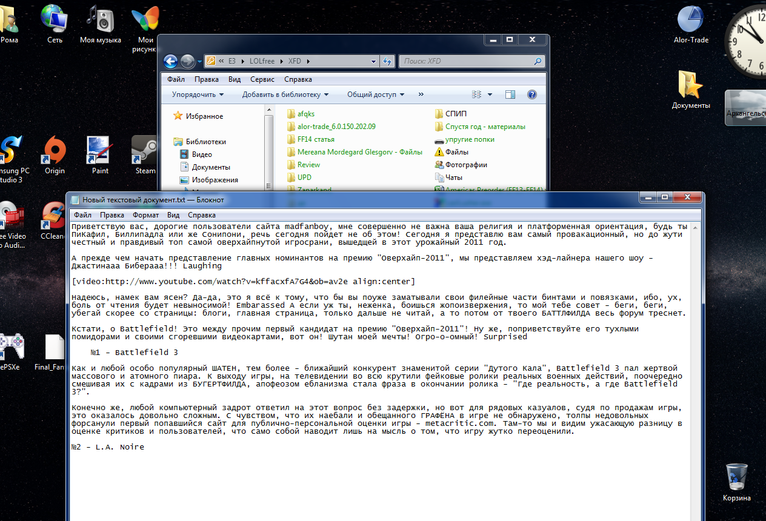Open Справка menu in Notepad
Image resolution: width=766 pixels, height=521 pixels.
point(202,215)
